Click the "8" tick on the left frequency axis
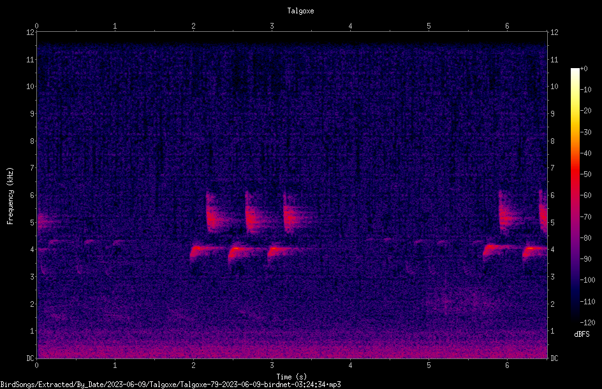 pos(32,141)
